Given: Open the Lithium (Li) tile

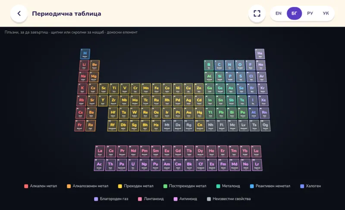Looking at the screenshot, I should click(x=84, y=65).
